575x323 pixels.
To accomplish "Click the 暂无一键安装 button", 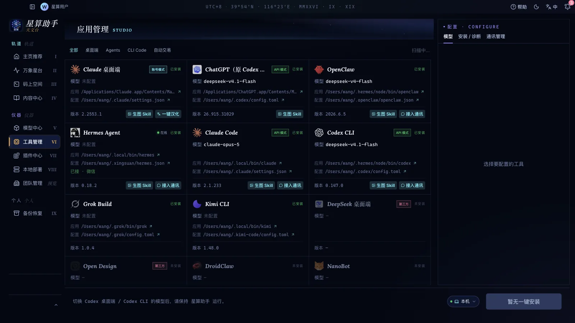I will [524, 301].
